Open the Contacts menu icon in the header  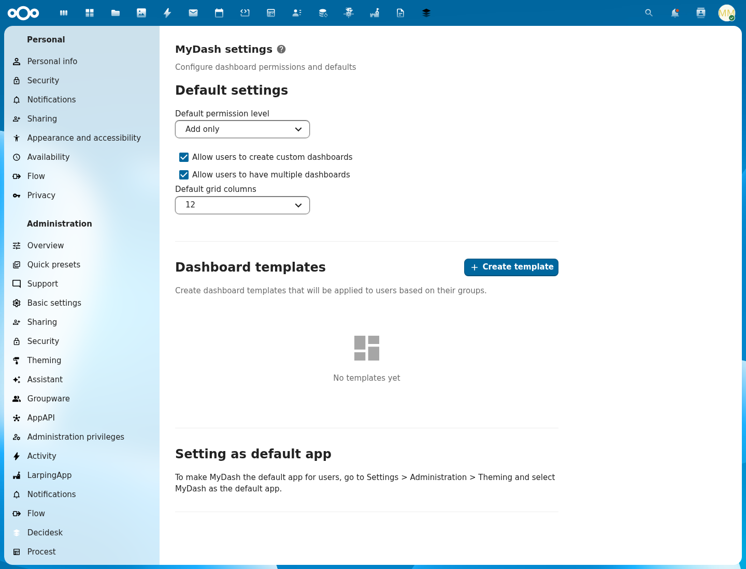pyautogui.click(x=700, y=13)
